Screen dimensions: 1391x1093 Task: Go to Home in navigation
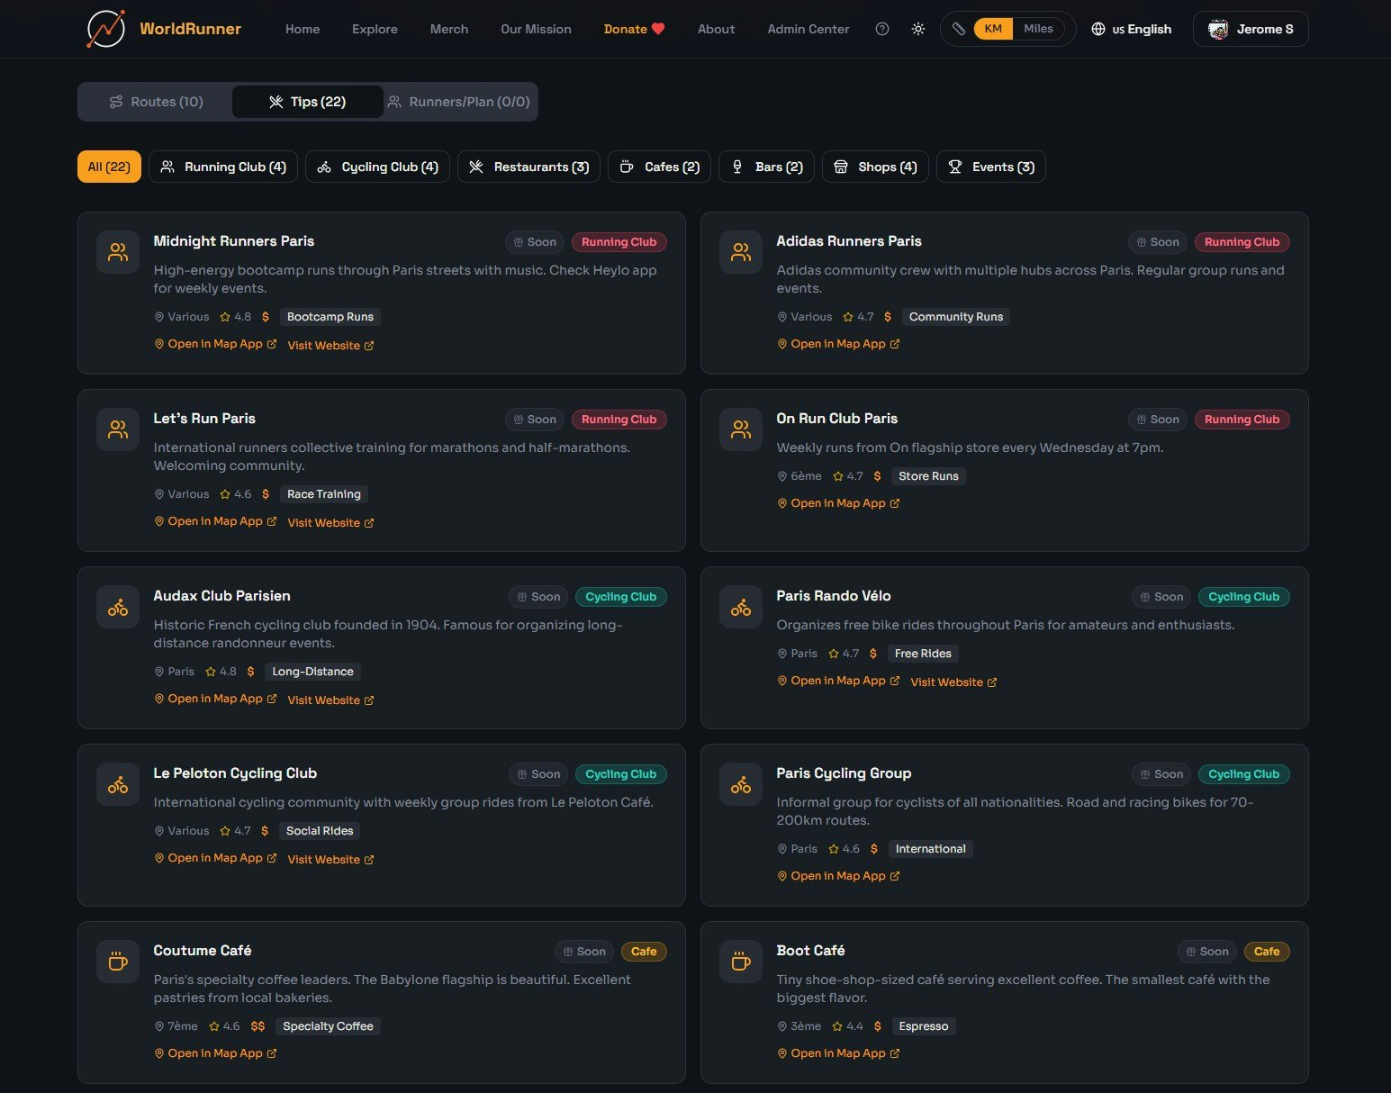pos(303,29)
